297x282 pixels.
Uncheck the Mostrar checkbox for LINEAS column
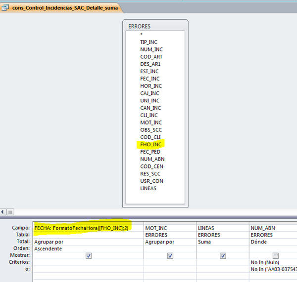223,256
